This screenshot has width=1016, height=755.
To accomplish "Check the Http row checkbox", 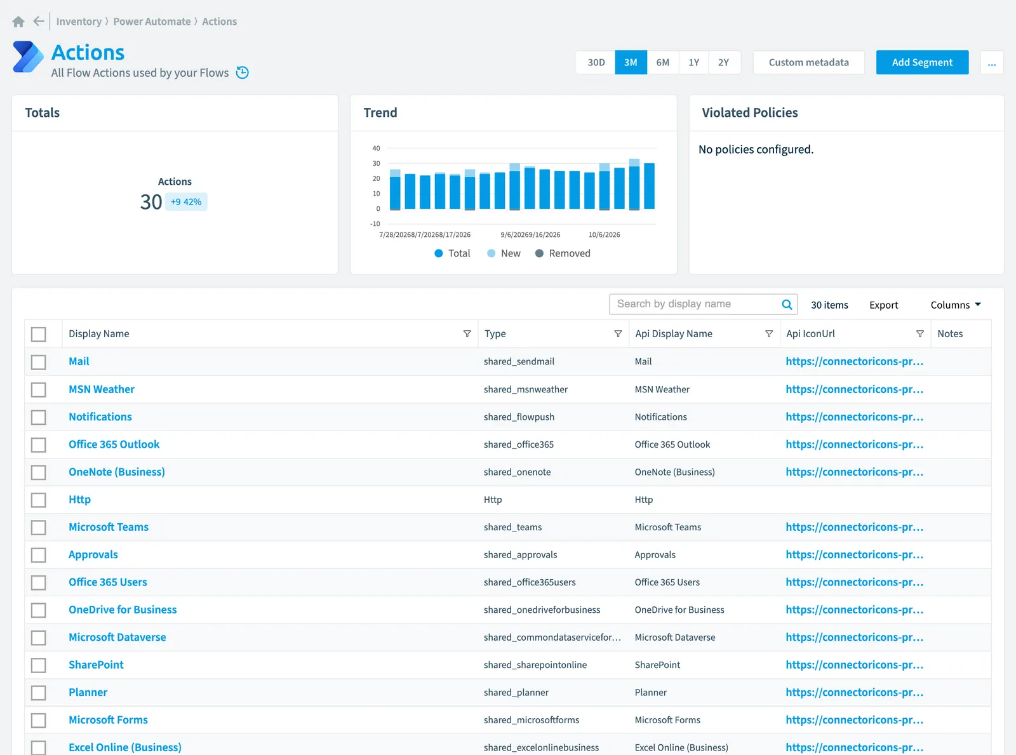I will click(x=39, y=500).
